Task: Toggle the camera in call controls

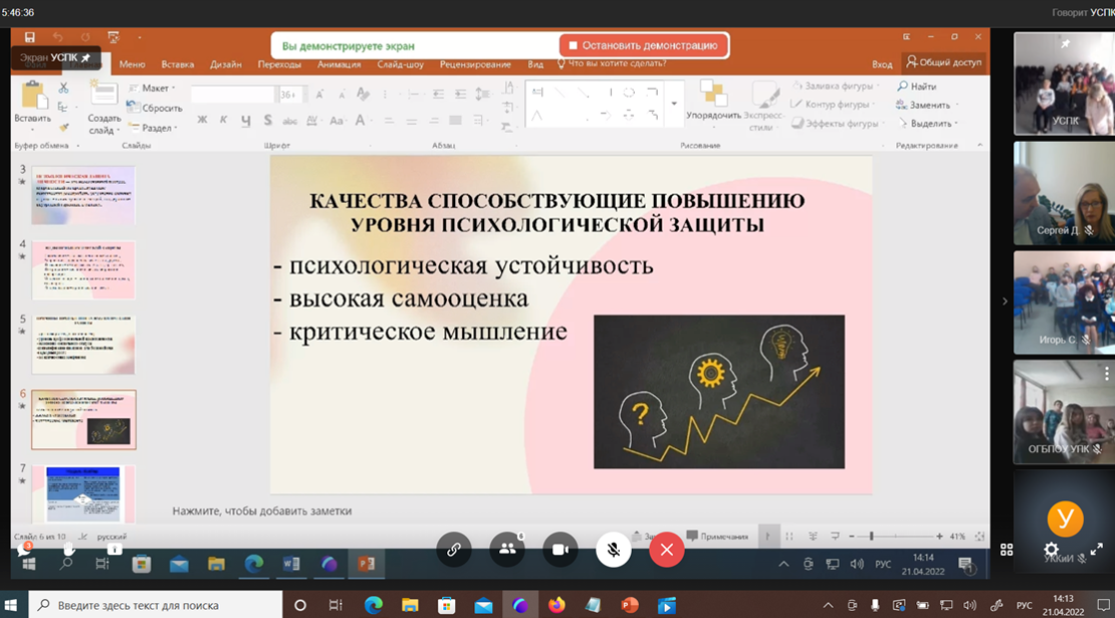Action: [x=560, y=549]
